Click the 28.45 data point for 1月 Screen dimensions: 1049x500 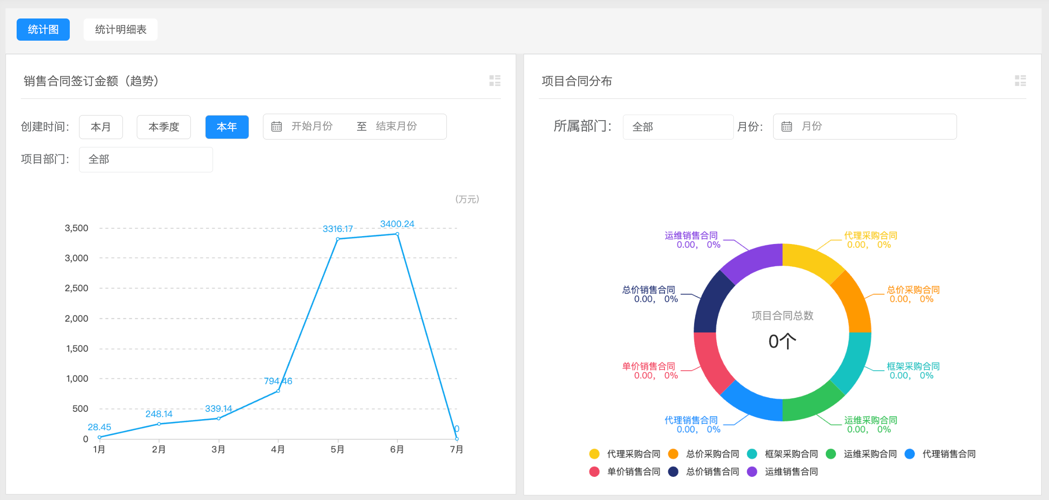tap(99, 437)
